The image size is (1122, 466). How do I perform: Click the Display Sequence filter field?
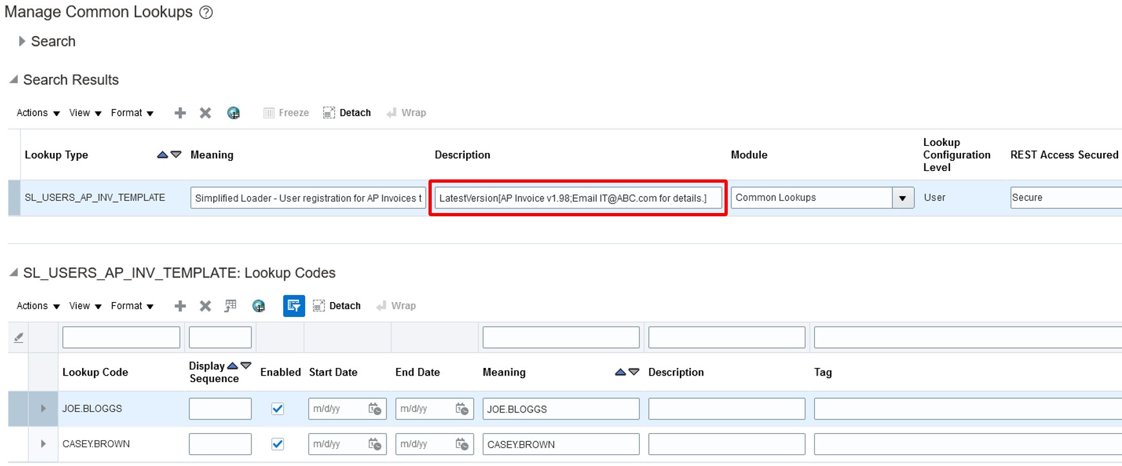point(220,338)
